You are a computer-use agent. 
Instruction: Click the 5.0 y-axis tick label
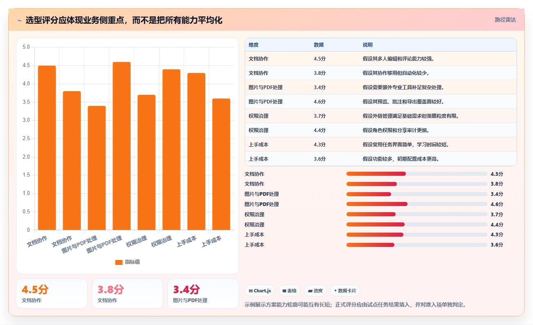pyautogui.click(x=26, y=47)
